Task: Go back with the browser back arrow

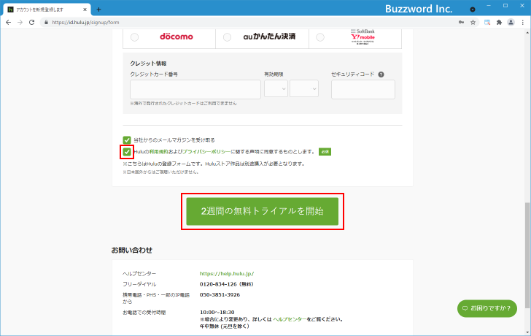Action: pyautogui.click(x=9, y=23)
